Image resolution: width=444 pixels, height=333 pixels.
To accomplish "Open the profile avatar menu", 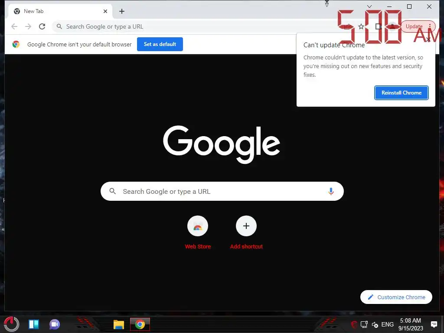I will 392,26.
